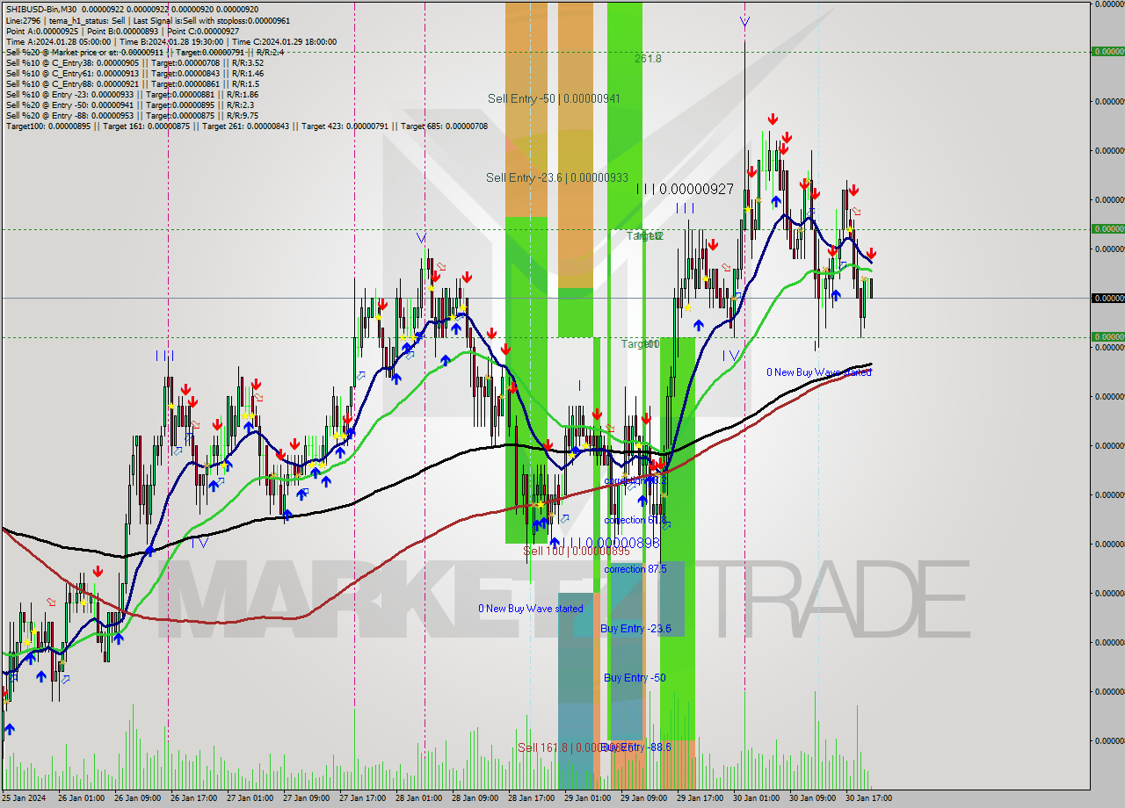Click the '27 Jan 09:00' time axis label

click(306, 798)
